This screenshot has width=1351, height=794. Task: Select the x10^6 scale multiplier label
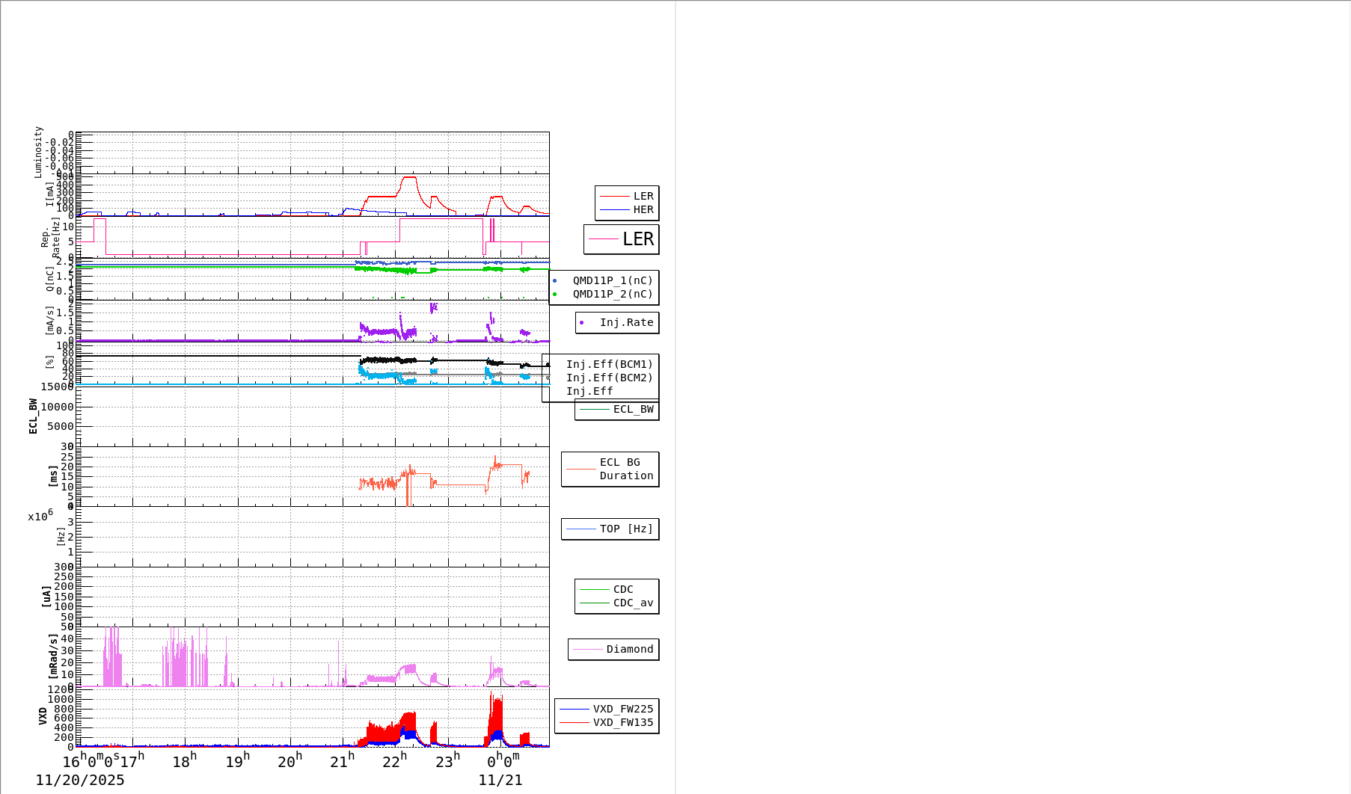[40, 516]
